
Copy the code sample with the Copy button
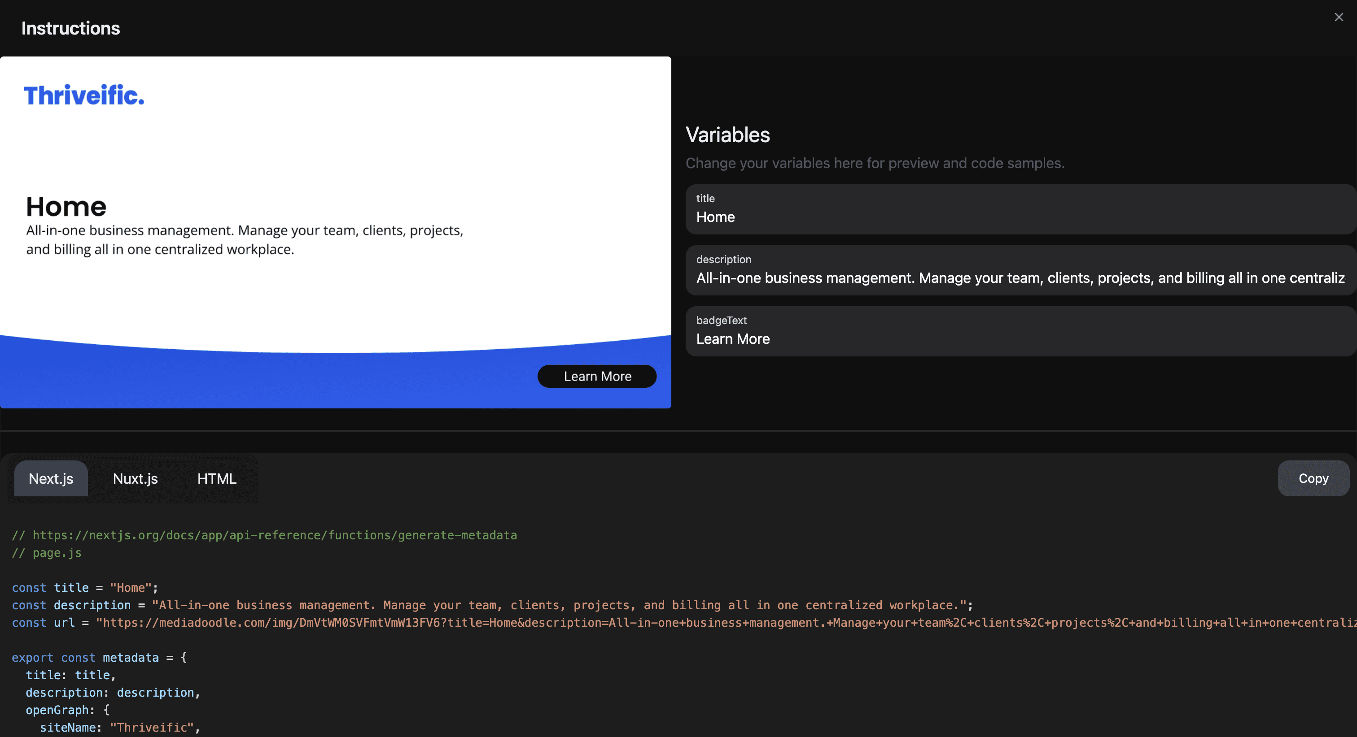[x=1313, y=478]
